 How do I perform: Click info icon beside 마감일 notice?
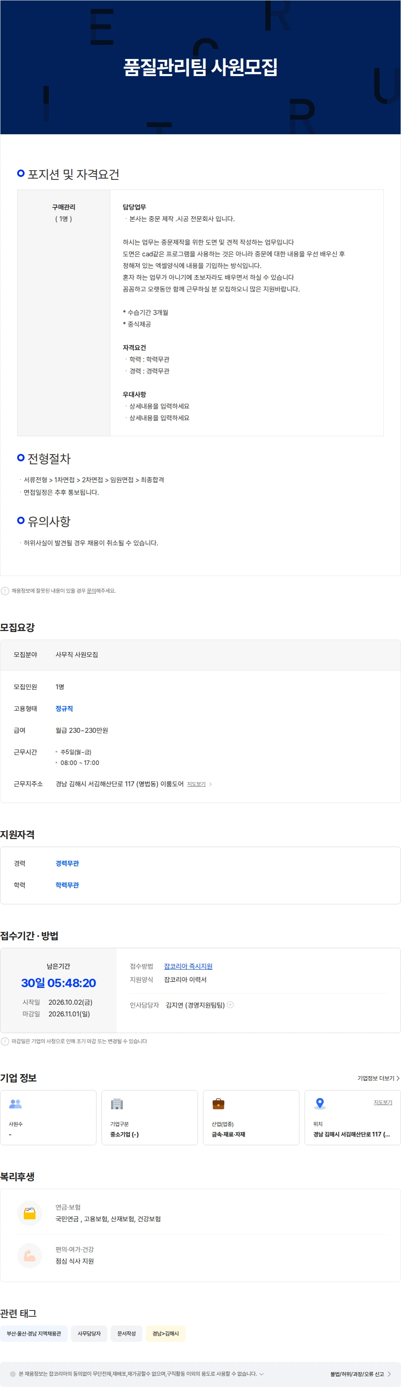(5, 1041)
